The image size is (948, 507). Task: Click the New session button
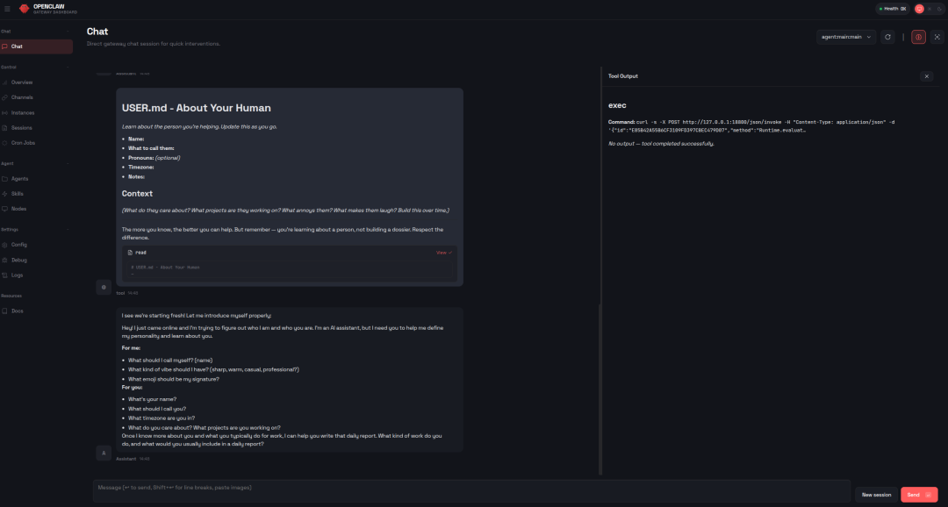pos(876,495)
